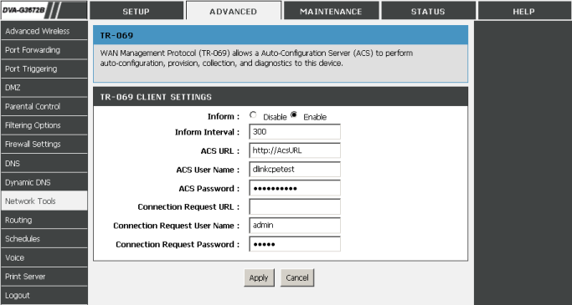This screenshot has width=572, height=305.
Task: Click the Cancel button
Action: pyautogui.click(x=297, y=277)
